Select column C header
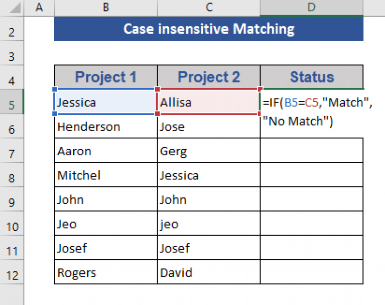The width and height of the screenshot is (385, 305). 209,7
